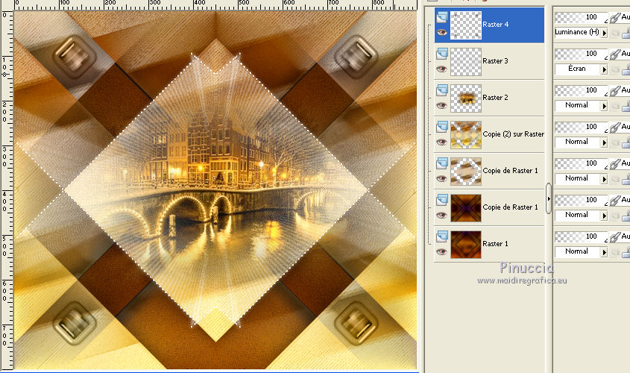Toggle the transparency lock icon on Raster 4
Image resolution: width=630 pixels, height=373 pixels.
tap(626, 33)
